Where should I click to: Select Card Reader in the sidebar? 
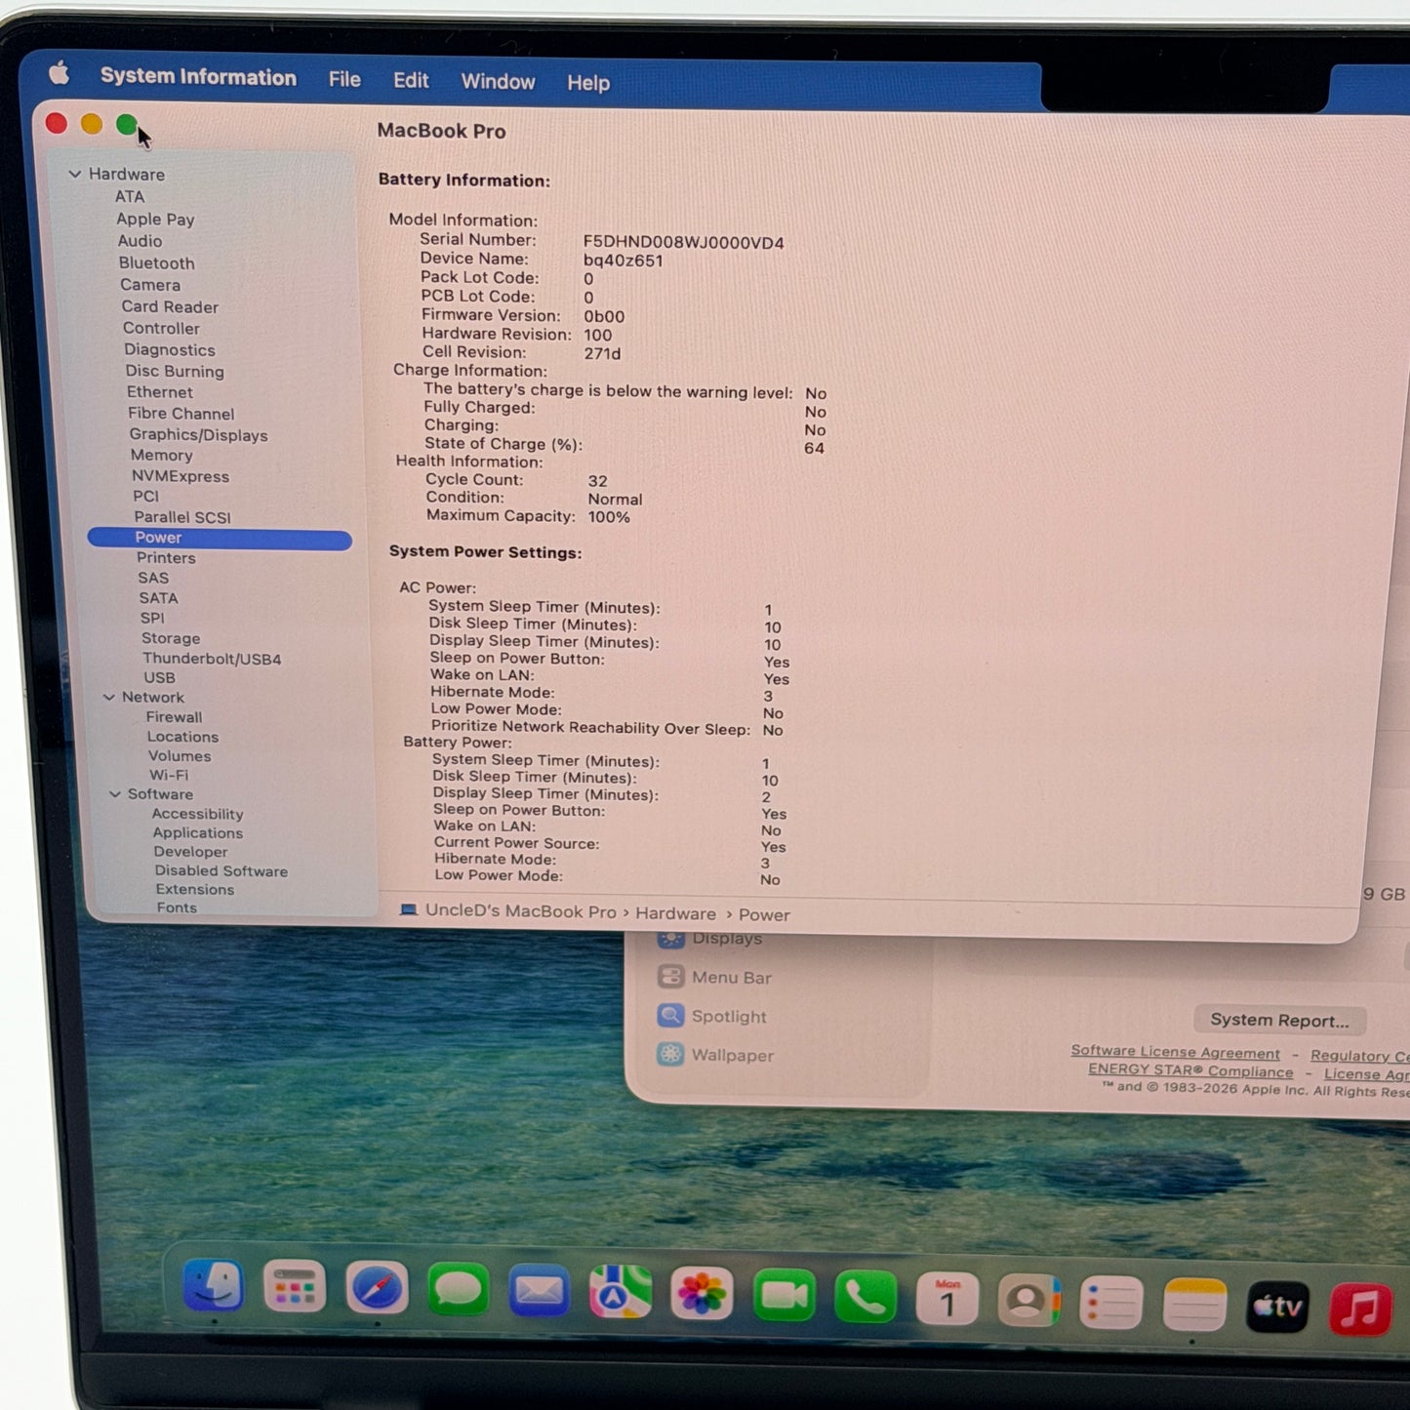coord(170,306)
